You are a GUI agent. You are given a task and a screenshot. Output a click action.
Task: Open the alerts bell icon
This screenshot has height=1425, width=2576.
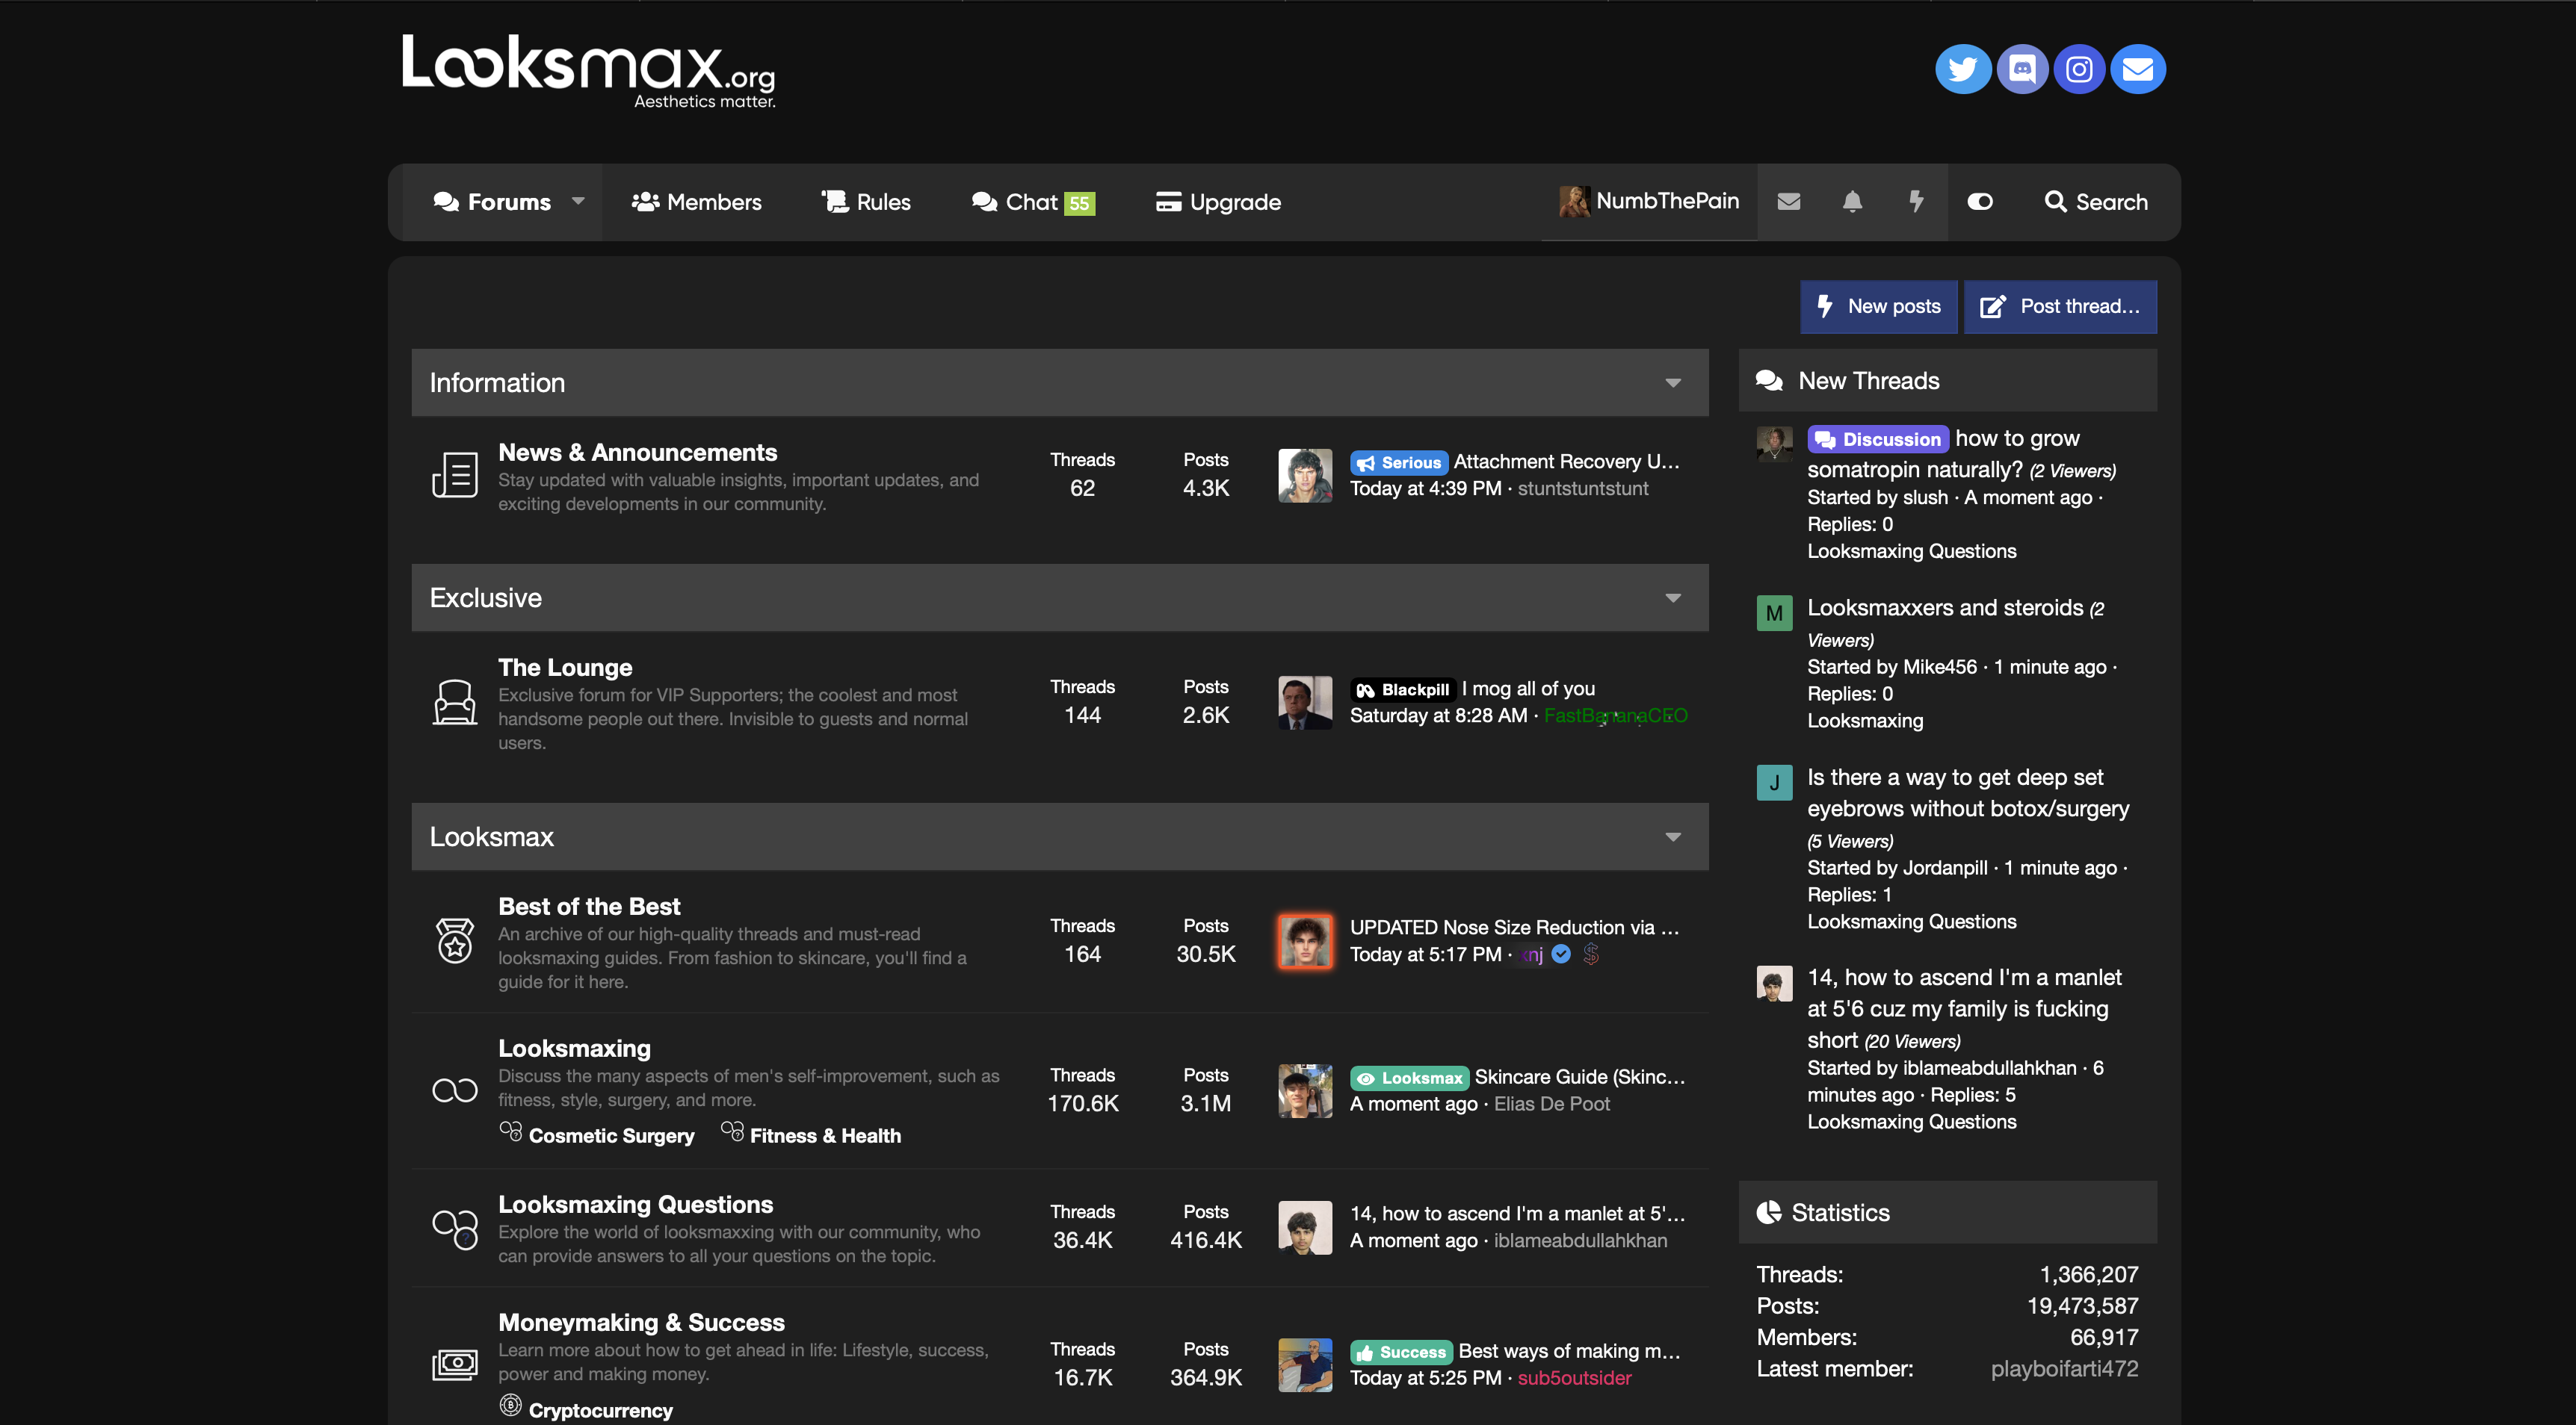[x=1852, y=202]
